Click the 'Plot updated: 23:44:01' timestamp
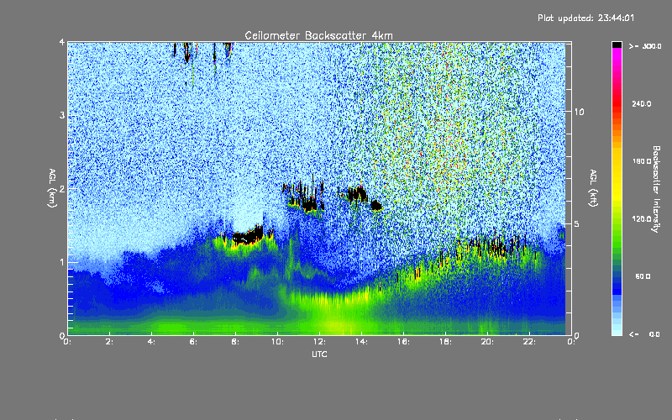 click(x=585, y=18)
